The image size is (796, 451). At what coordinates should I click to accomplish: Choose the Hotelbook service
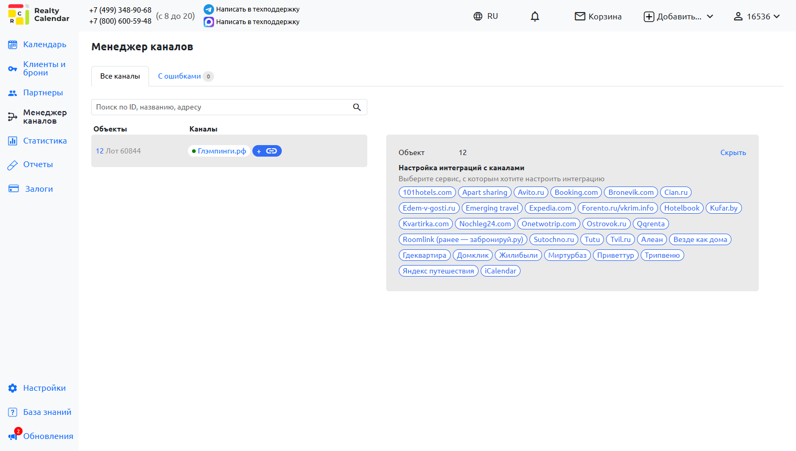pyautogui.click(x=682, y=208)
